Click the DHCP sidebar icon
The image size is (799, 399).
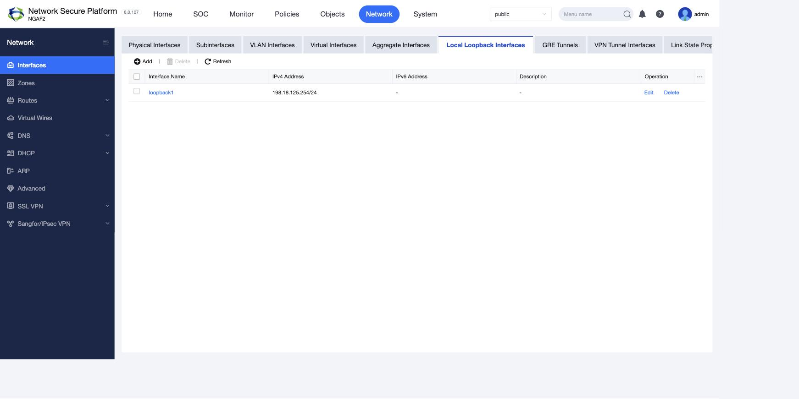tap(11, 153)
